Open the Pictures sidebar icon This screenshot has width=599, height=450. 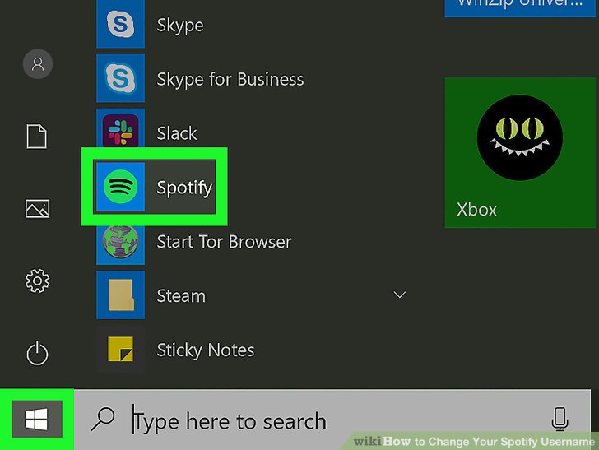point(37,209)
